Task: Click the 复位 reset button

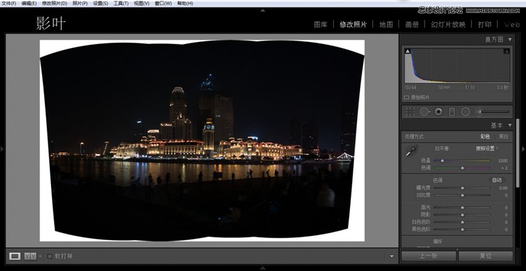Action: tap(486, 256)
